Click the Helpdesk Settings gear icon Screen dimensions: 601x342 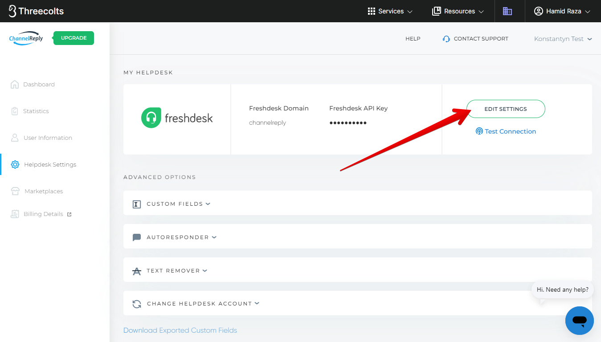15,164
